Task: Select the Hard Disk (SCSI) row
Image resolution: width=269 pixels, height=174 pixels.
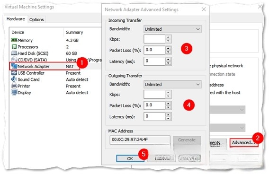Action: (55, 53)
